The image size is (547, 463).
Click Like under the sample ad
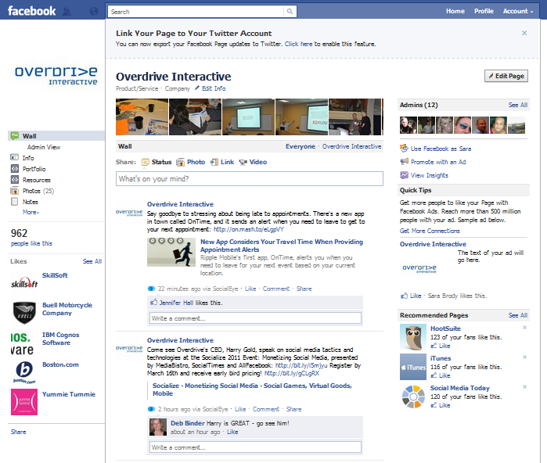tap(411, 296)
